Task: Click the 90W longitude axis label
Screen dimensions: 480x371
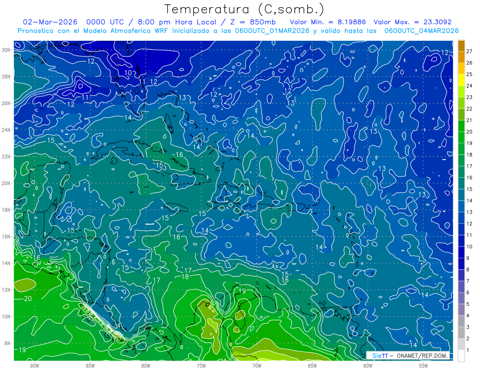Action: click(x=34, y=366)
